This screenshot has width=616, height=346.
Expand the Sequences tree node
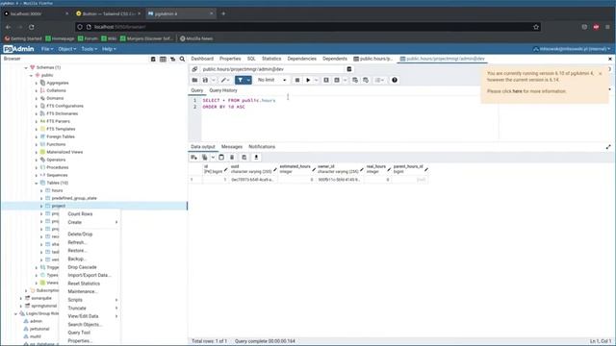coord(37,175)
